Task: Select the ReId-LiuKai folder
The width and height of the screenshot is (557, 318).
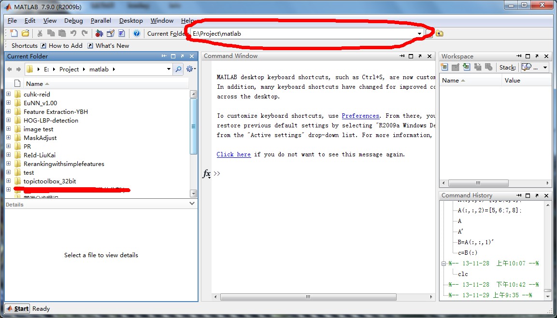Action: click(40, 155)
